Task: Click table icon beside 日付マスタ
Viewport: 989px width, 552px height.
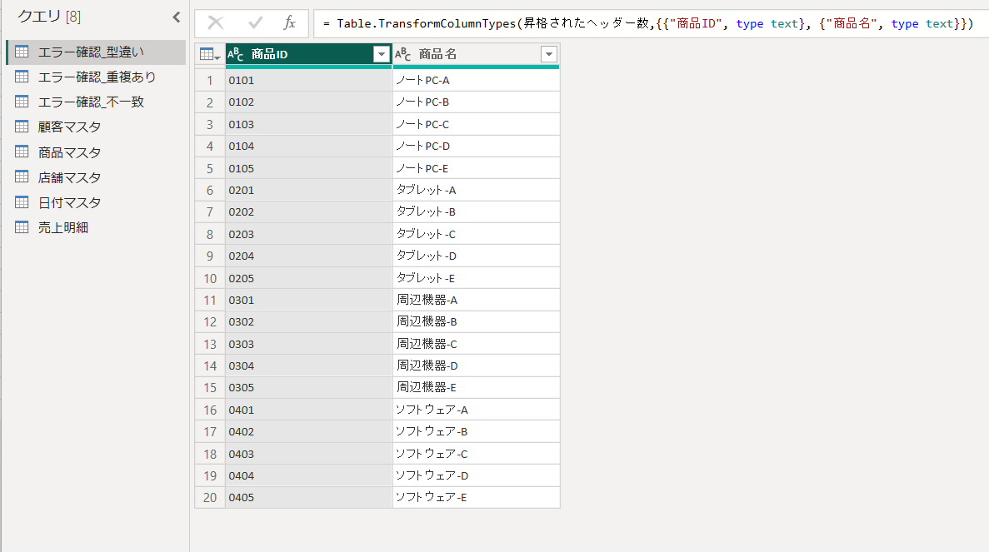Action: tap(22, 202)
